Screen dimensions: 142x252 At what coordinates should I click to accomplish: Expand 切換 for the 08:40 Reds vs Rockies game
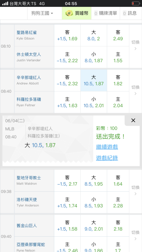tap(135, 90)
